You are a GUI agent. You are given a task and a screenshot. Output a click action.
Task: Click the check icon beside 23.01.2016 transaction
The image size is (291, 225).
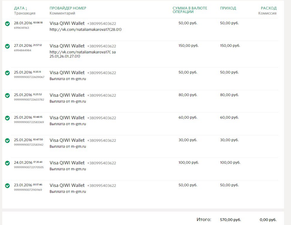[x=8, y=186]
